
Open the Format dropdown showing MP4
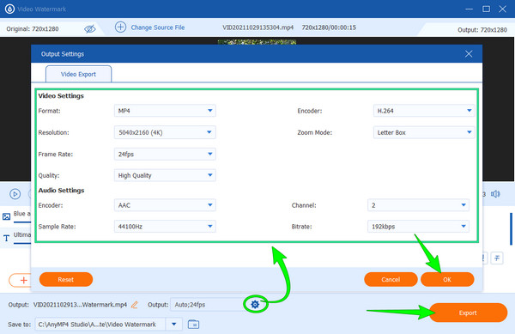165,111
